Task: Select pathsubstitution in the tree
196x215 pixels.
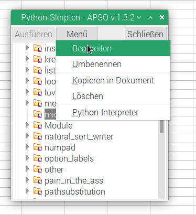Action: [x=75, y=191]
